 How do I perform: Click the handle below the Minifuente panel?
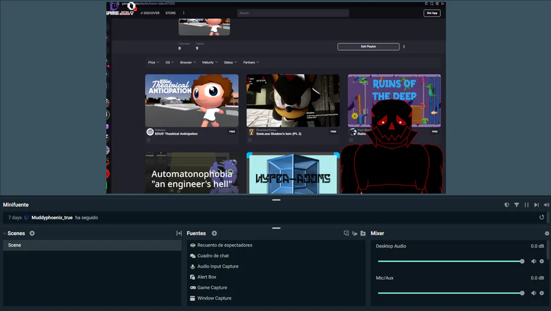[276, 228]
